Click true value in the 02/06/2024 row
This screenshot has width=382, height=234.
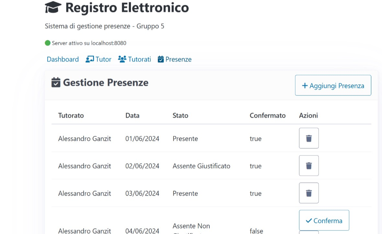pos(256,166)
